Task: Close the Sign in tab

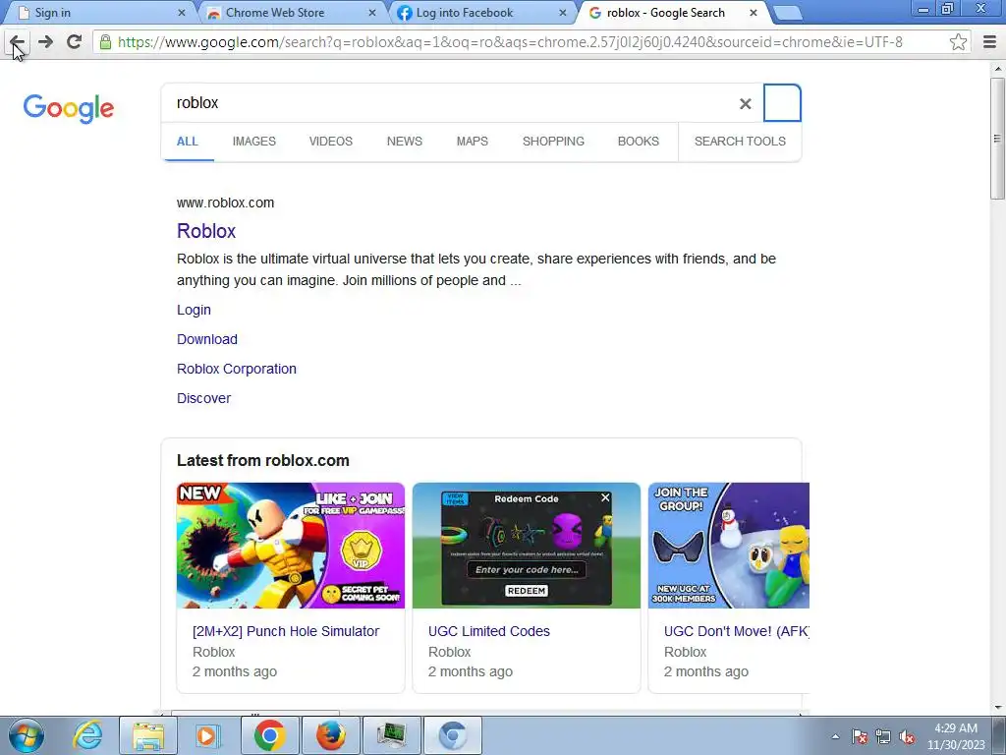Action: 182,13
